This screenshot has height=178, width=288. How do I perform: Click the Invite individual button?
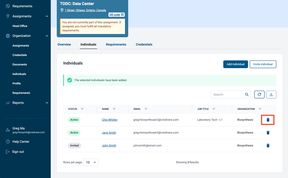263,64
